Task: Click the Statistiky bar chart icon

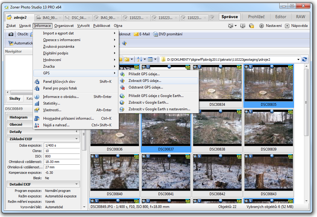Action: coord(37,103)
